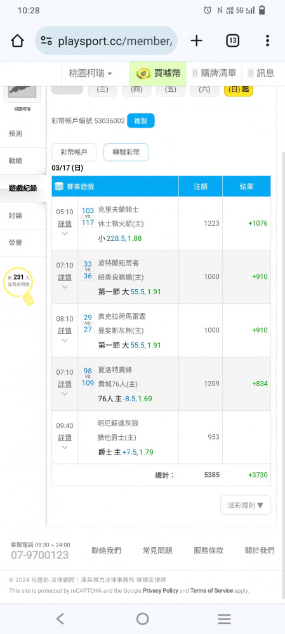Tap the +3730 total result
This screenshot has width=285, height=634.
click(x=258, y=475)
